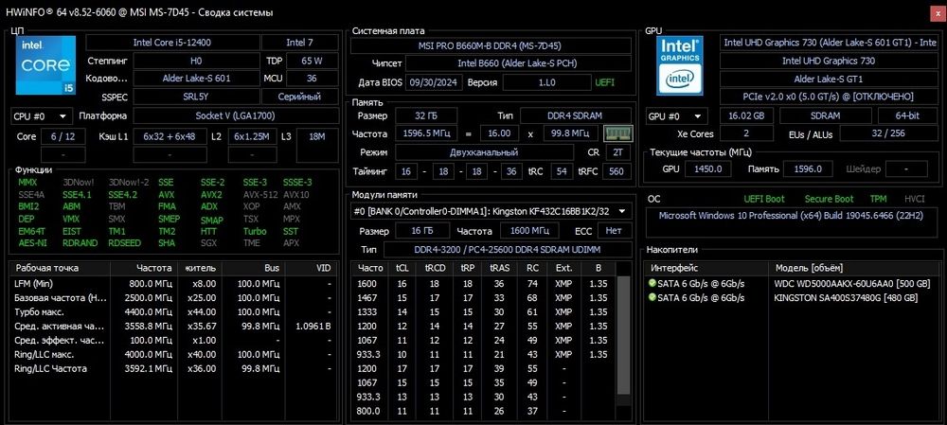Select the 800.0 frequency timing row

coord(483,411)
